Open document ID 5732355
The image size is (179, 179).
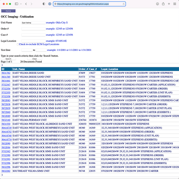click(6, 93)
